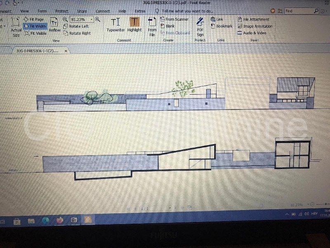This screenshot has width=330, height=248.
Task: Insert an Image Annotation
Action: coord(255,26)
